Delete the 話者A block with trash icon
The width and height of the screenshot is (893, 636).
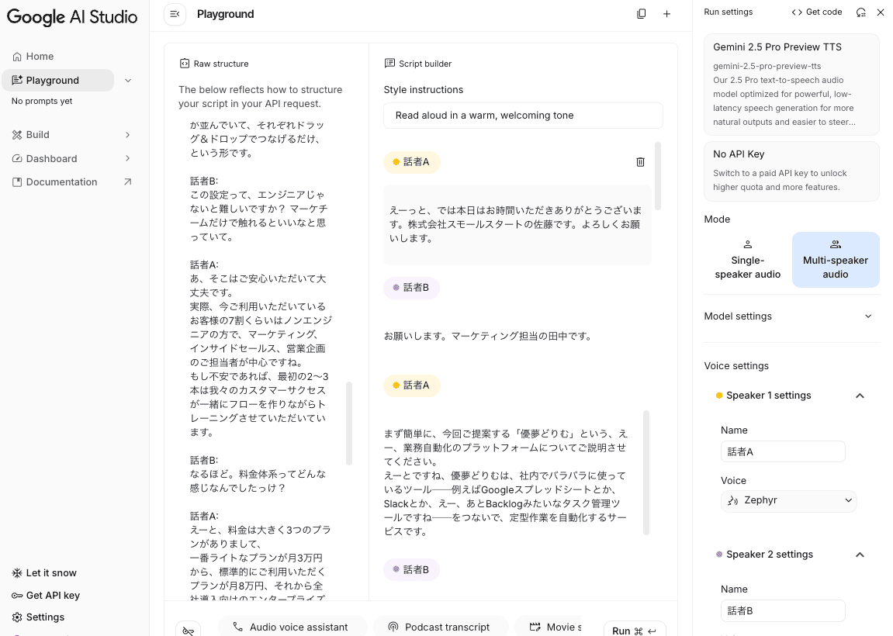(640, 162)
